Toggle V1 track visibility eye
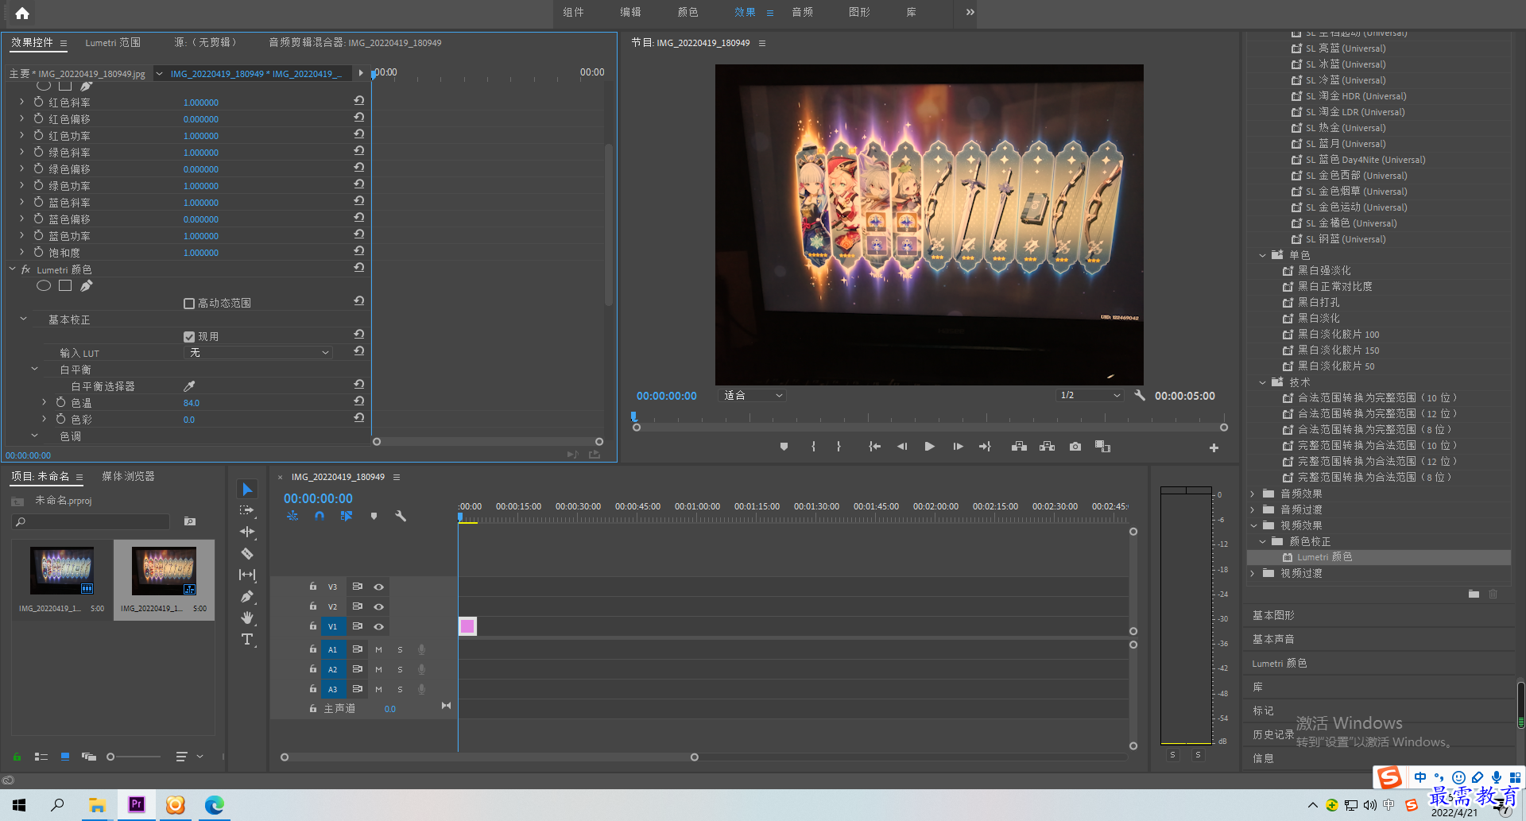 (379, 627)
